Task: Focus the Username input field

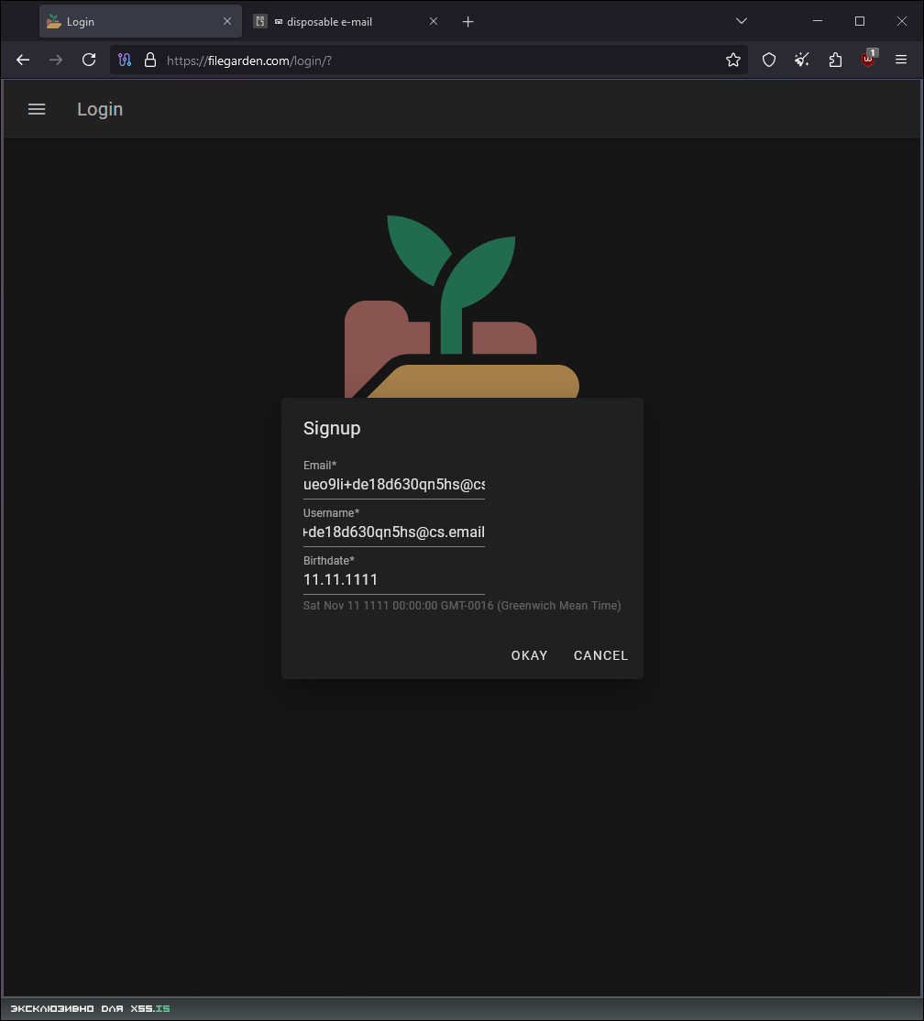Action: pos(394,532)
